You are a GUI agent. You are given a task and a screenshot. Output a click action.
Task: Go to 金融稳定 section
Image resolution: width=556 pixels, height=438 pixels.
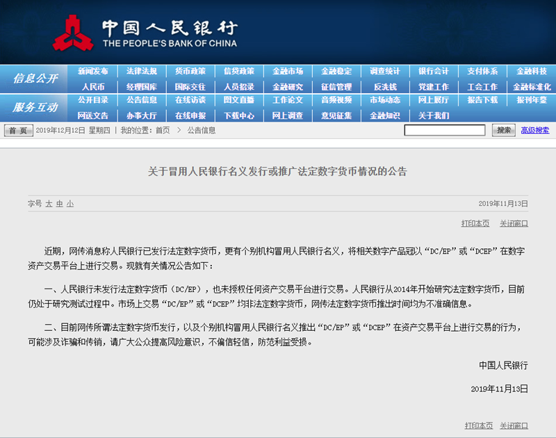[x=336, y=72]
